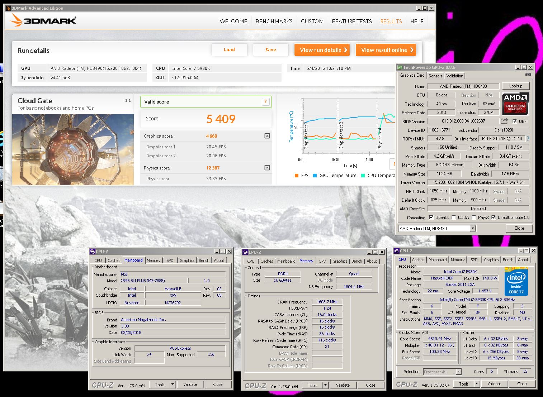Click the Load button in Run details
This screenshot has width=543, height=397.
click(230, 50)
